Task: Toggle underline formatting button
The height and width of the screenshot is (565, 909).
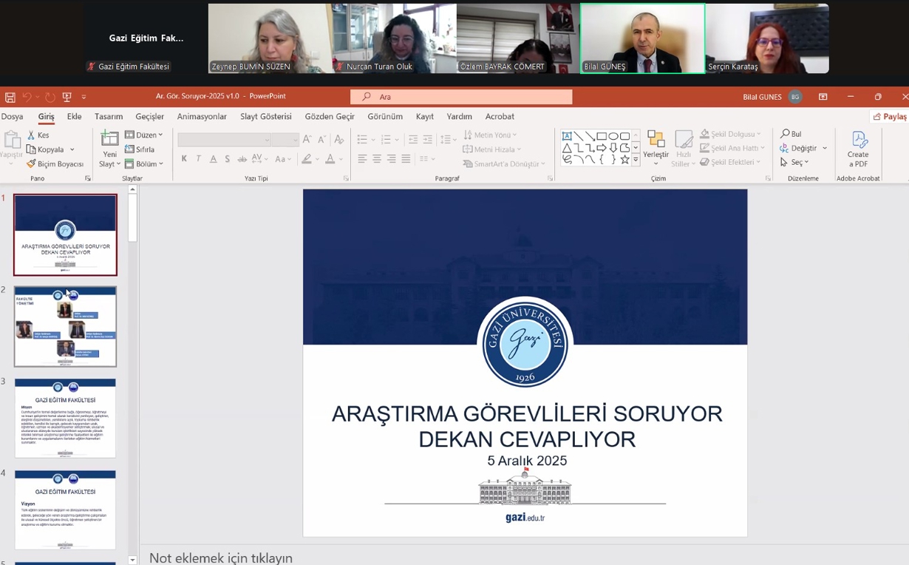Action: 213,159
